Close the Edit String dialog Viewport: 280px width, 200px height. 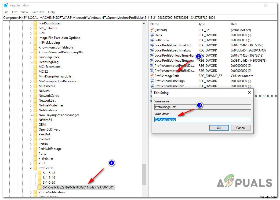(249, 92)
